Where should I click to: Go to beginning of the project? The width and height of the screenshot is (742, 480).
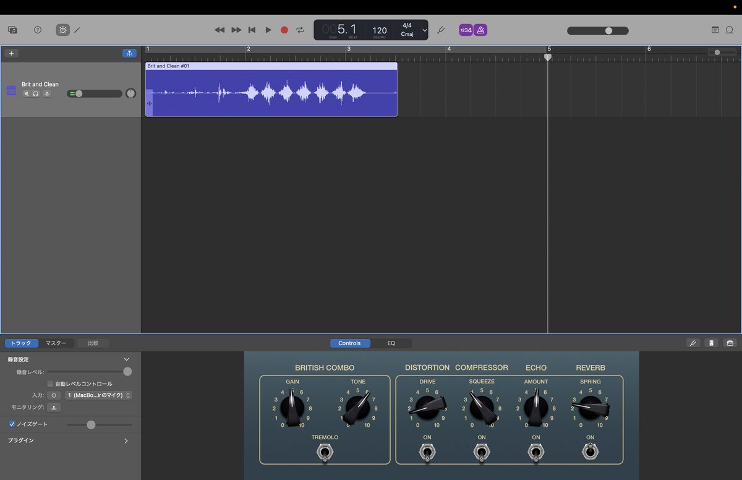coord(252,30)
